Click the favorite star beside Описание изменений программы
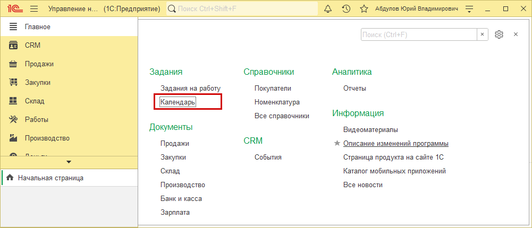Screen dimensions: 532x228 337,144
